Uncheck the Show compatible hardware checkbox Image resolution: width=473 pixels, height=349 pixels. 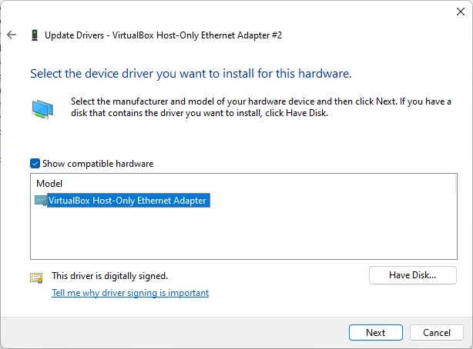[35, 164]
